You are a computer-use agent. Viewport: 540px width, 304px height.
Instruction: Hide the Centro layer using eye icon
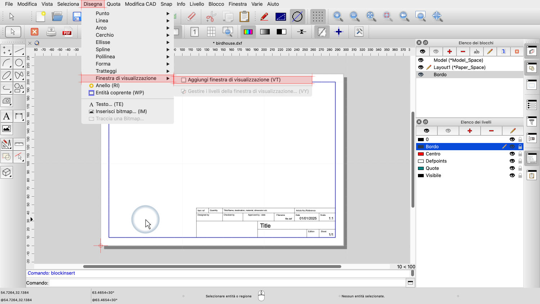[512, 154]
